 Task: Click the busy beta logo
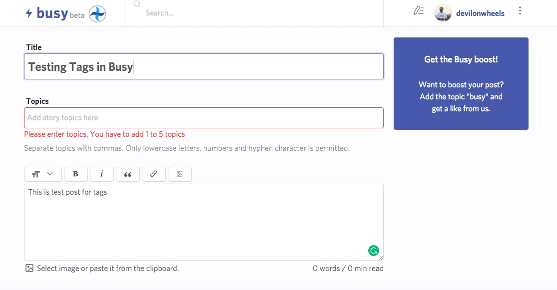tap(55, 13)
